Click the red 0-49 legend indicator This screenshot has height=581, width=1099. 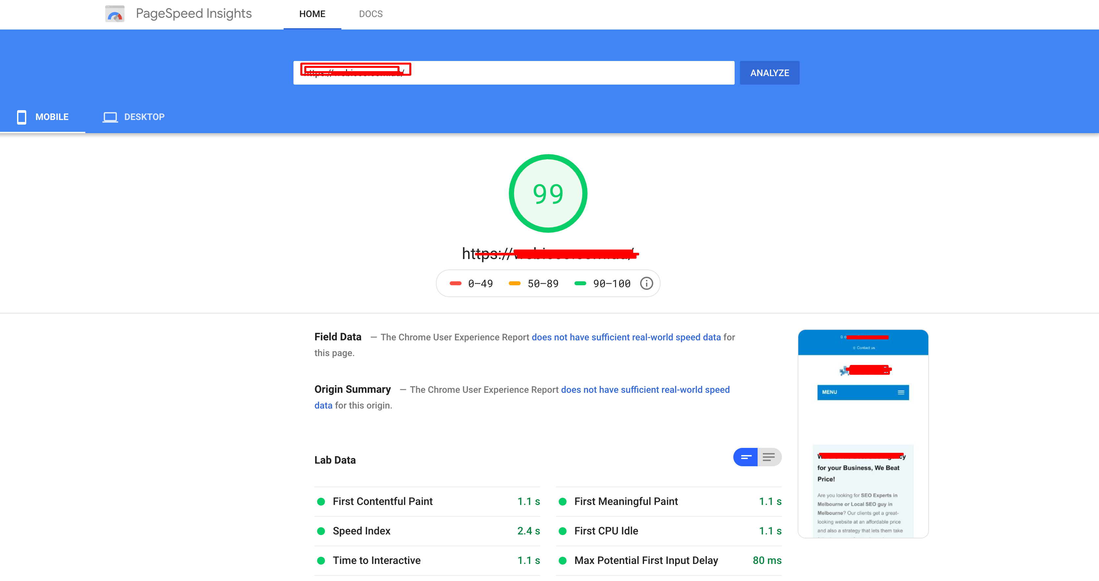(455, 283)
